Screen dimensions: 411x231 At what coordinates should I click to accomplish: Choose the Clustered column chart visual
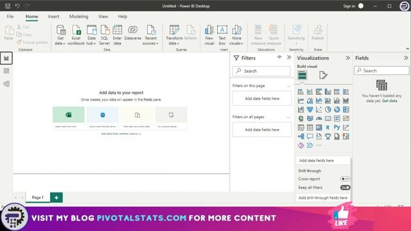point(328,91)
